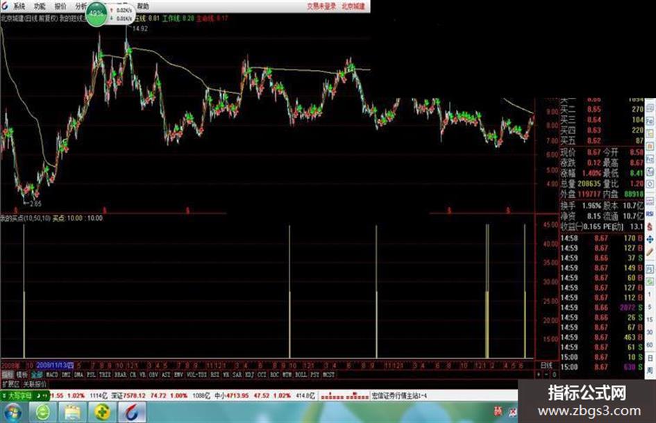Open the file explorer folder on the taskbar
656x423 pixels.
[x=72, y=413]
